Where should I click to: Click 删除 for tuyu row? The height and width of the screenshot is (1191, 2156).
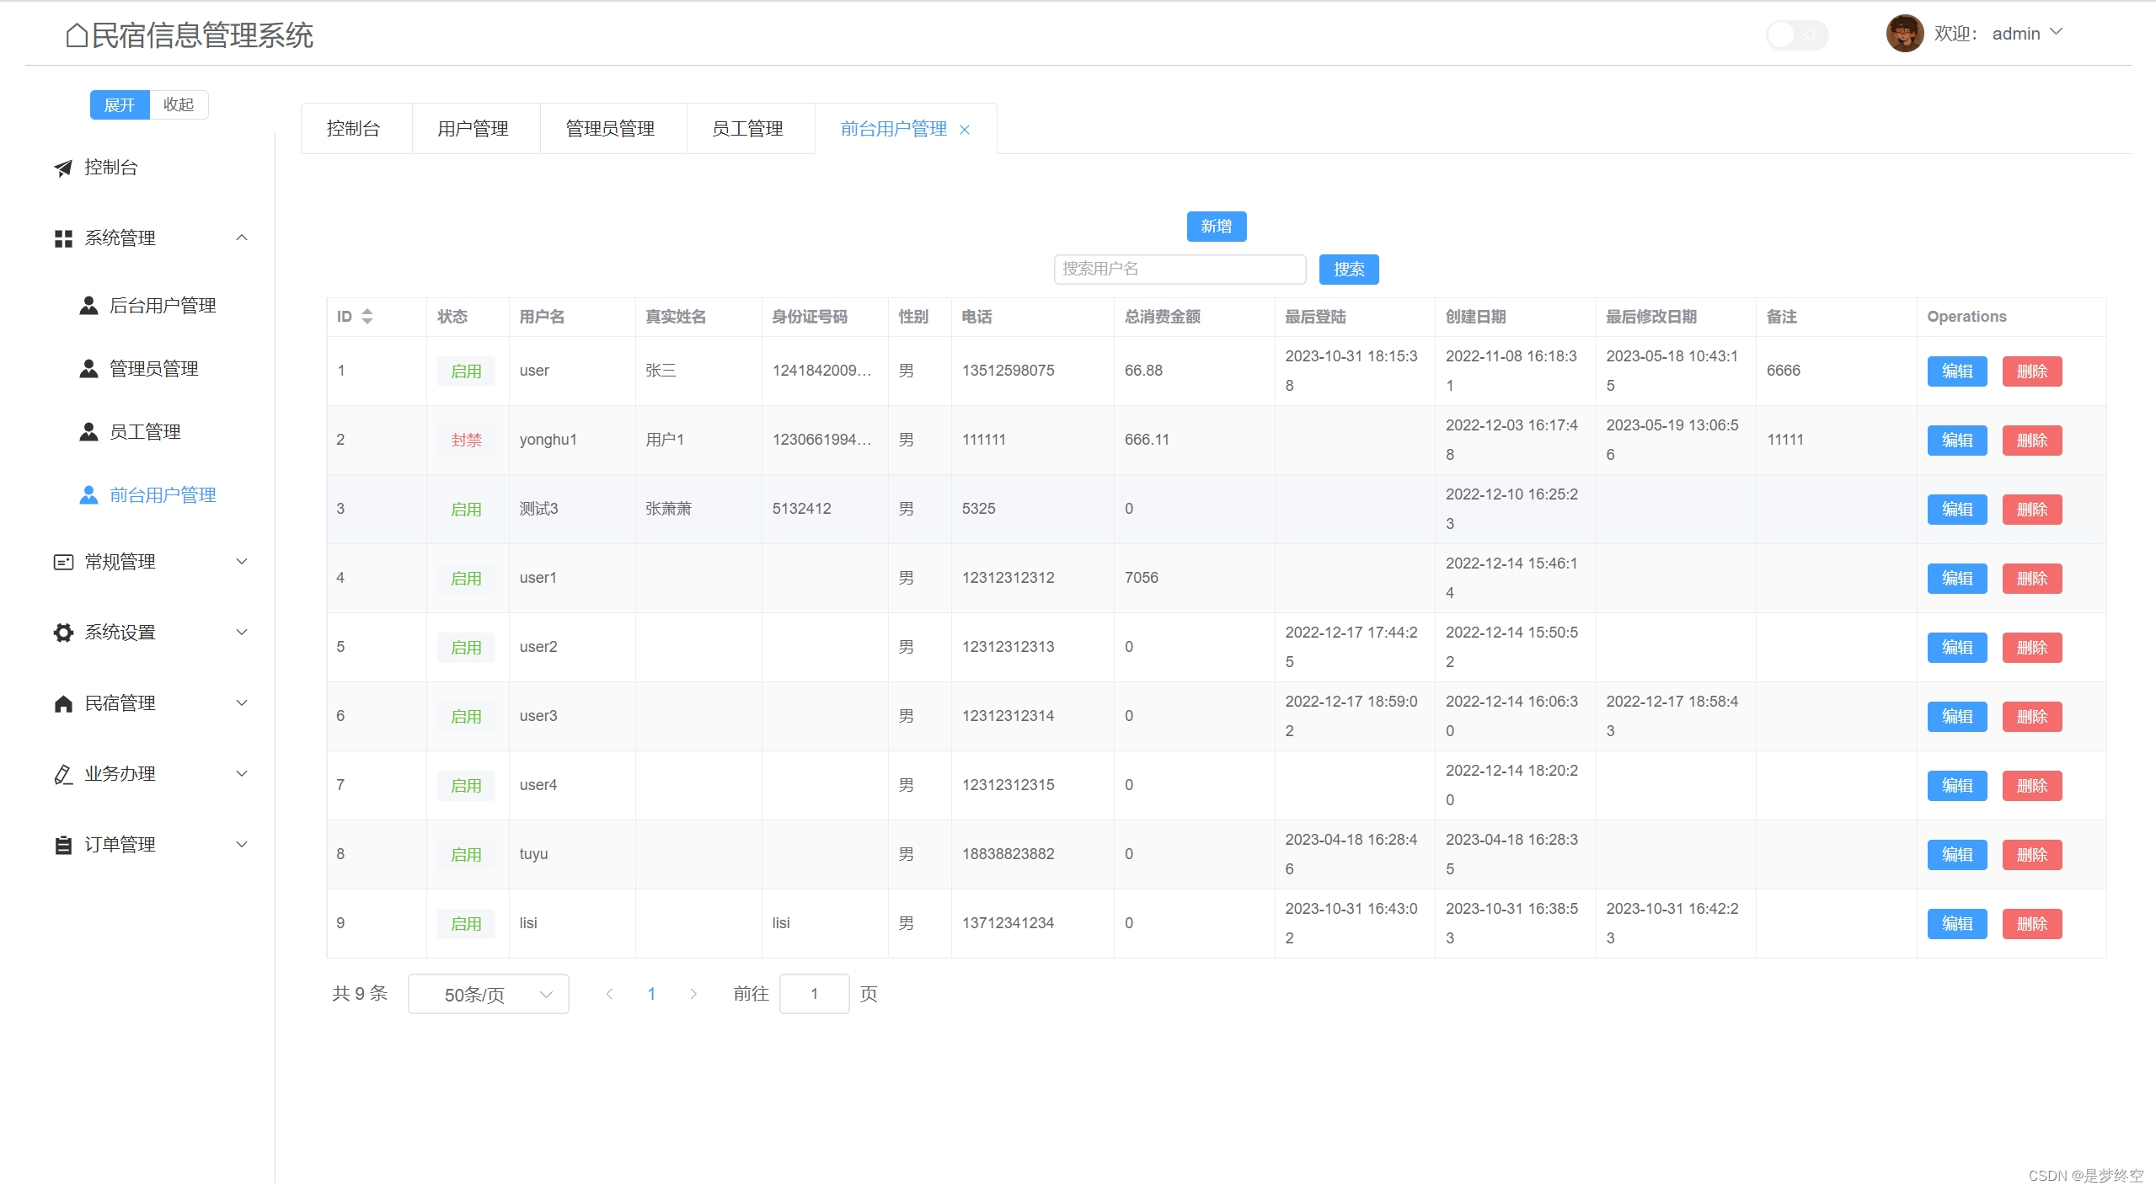(2032, 855)
